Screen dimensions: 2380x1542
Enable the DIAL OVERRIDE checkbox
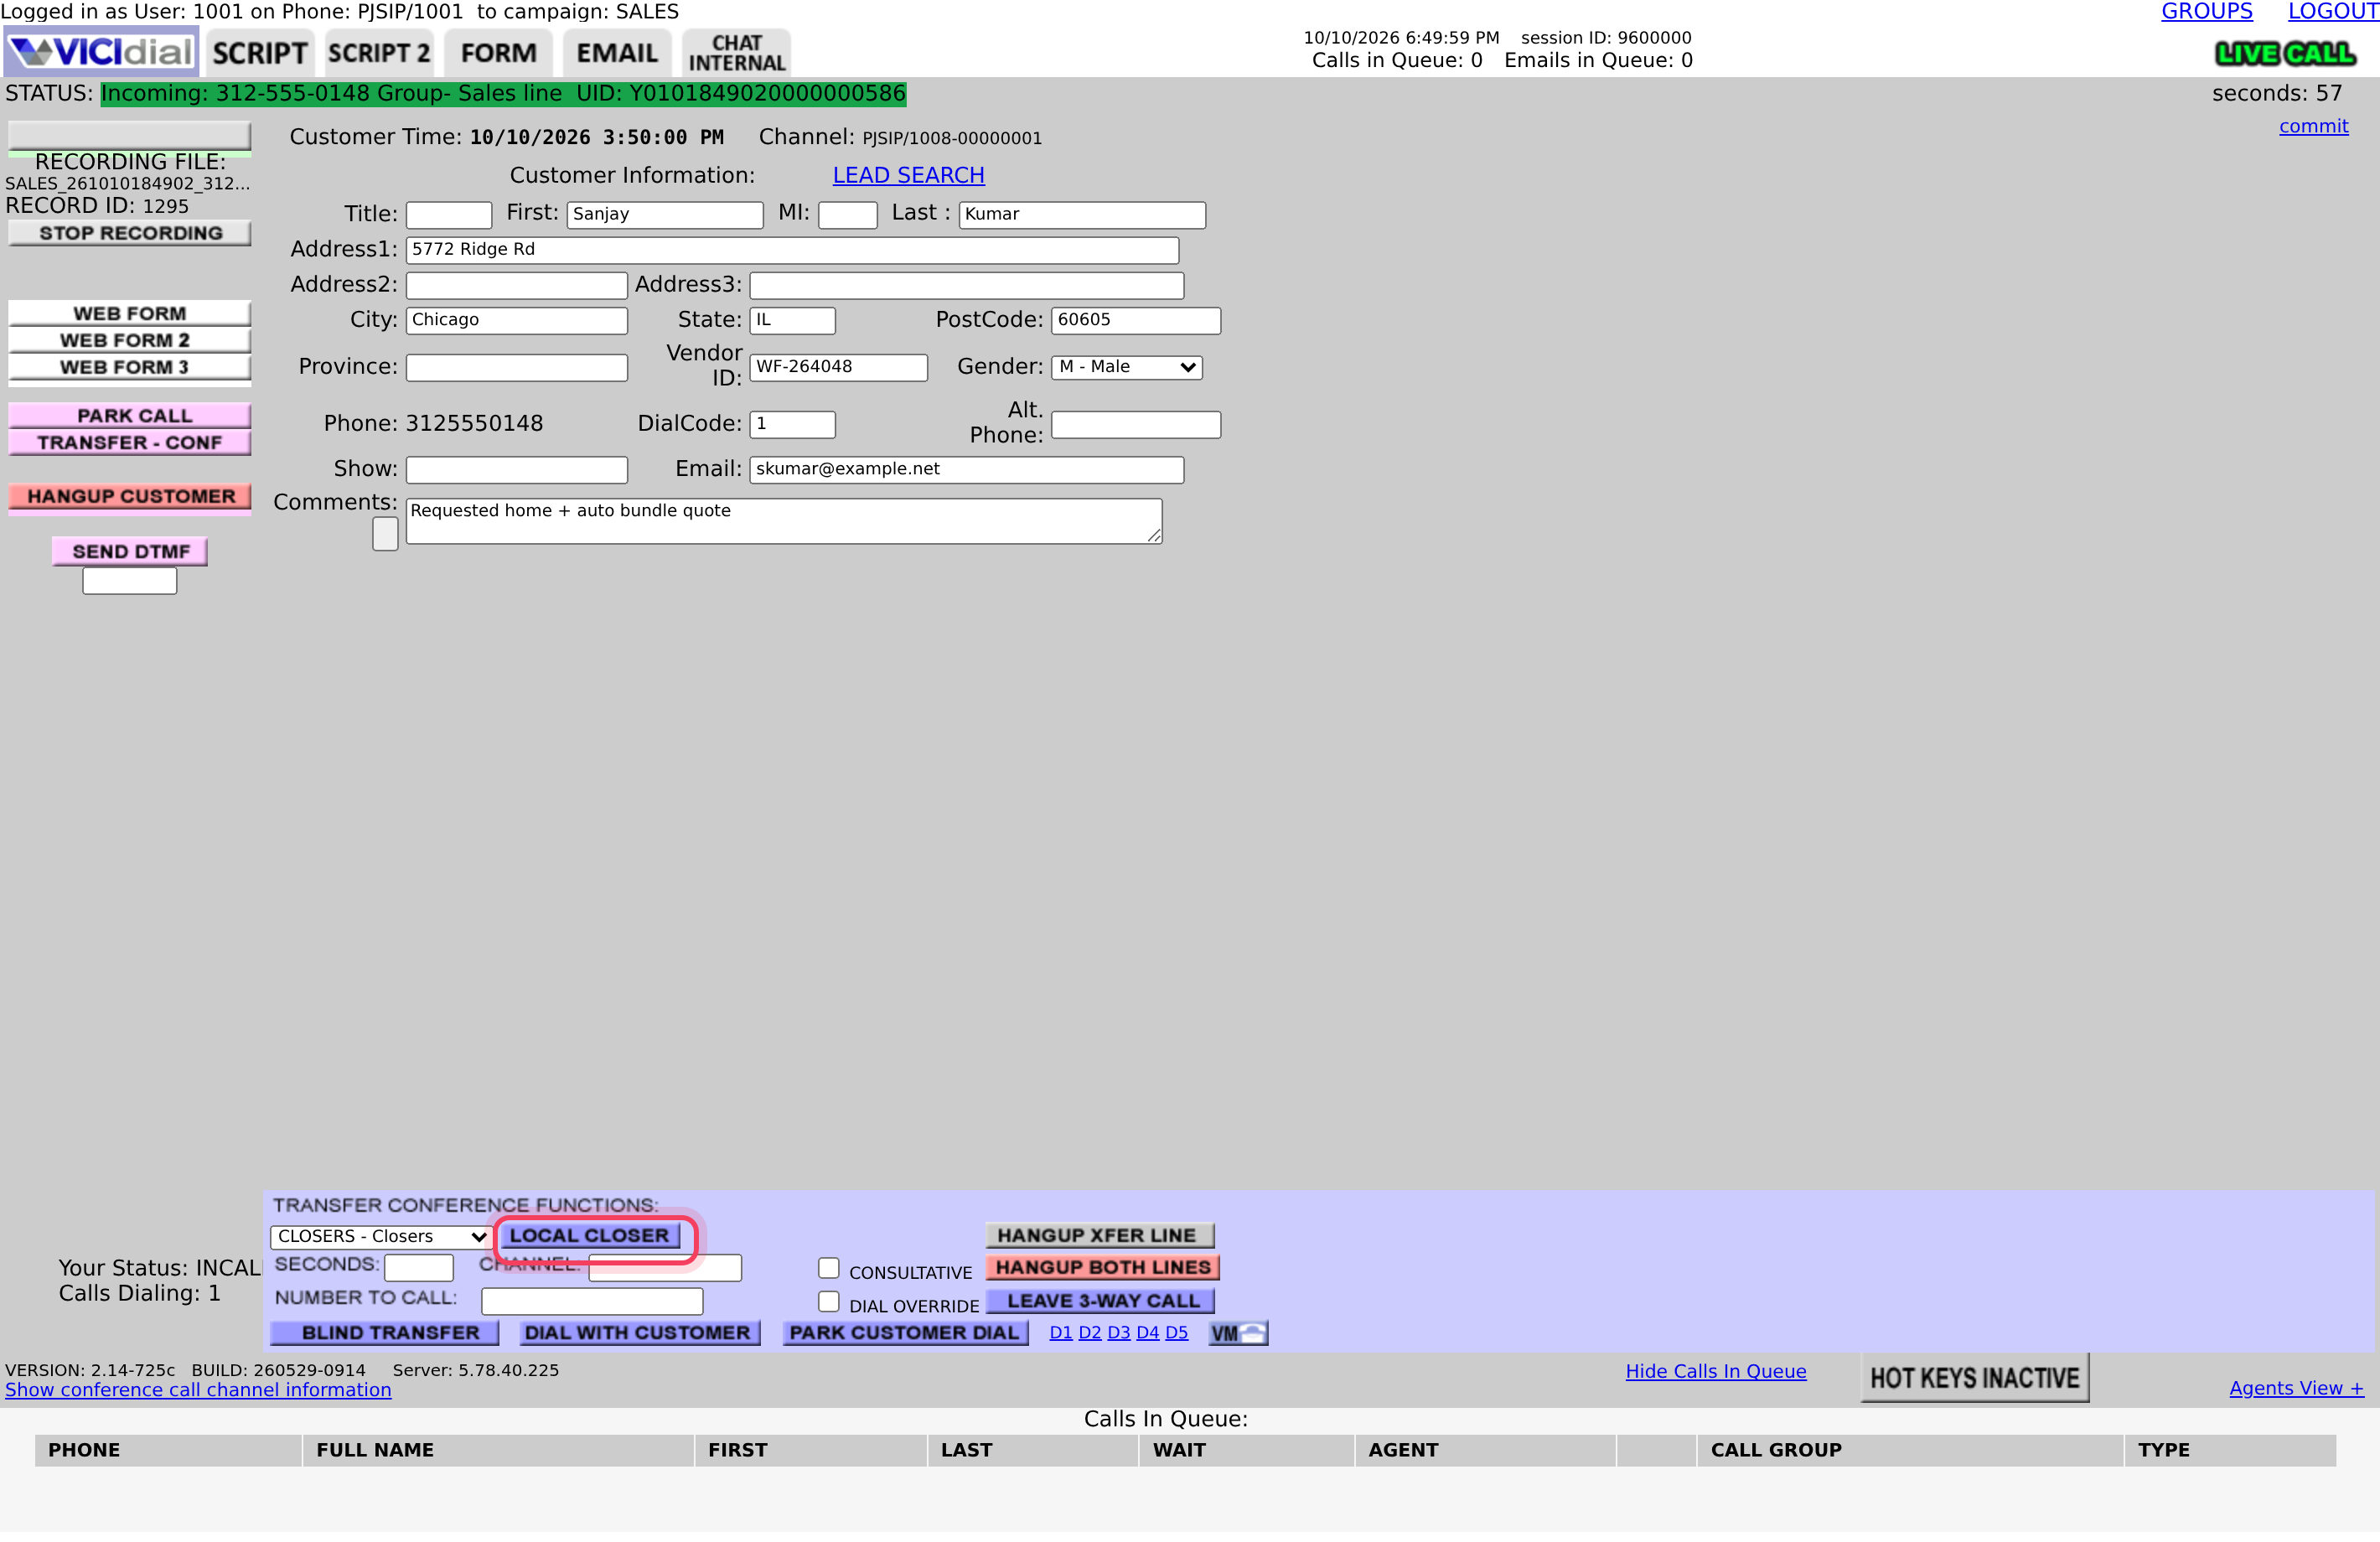828,1302
